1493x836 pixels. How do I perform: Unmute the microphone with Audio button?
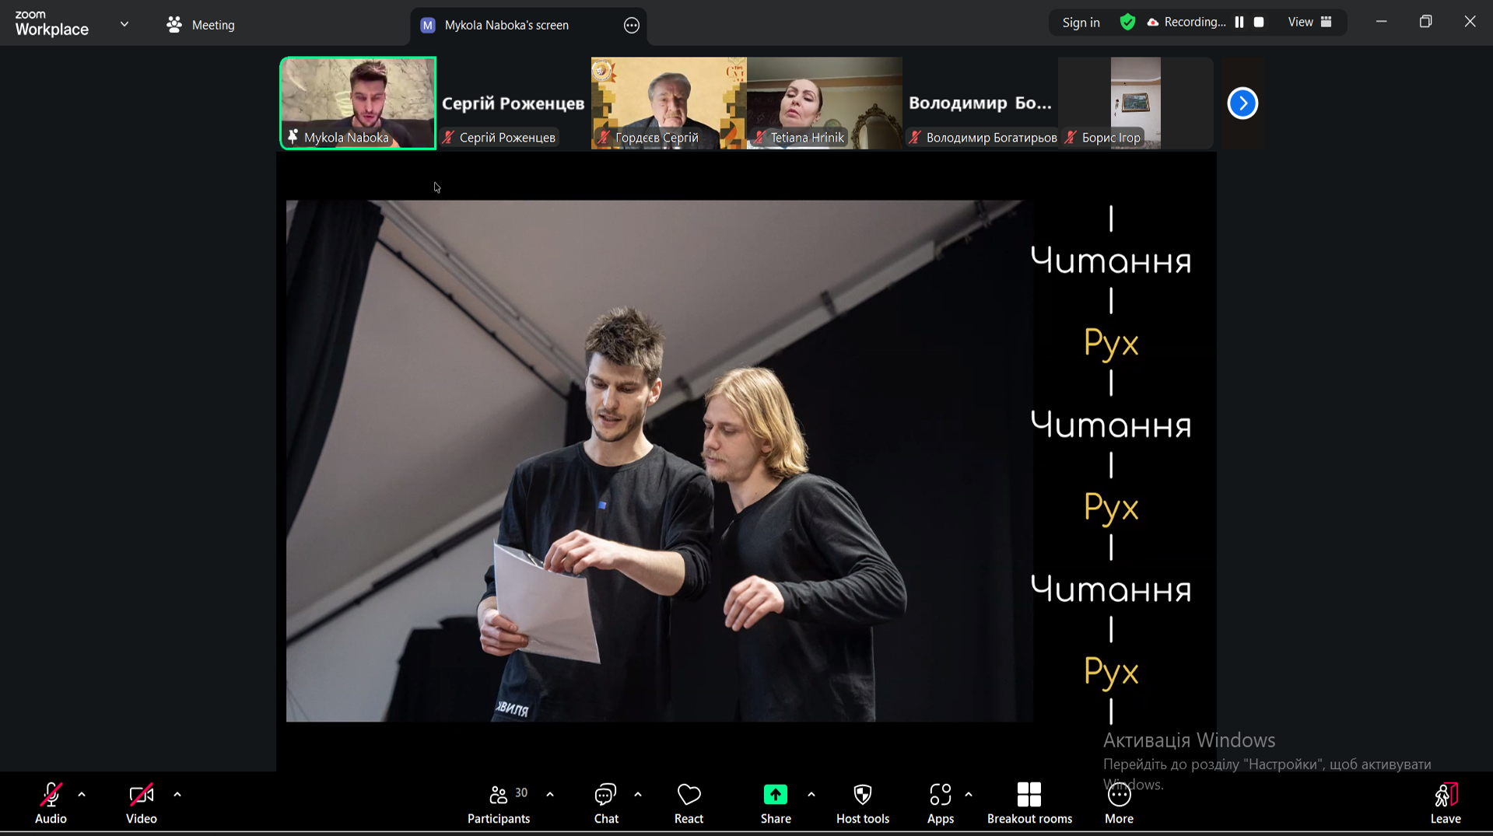51,803
